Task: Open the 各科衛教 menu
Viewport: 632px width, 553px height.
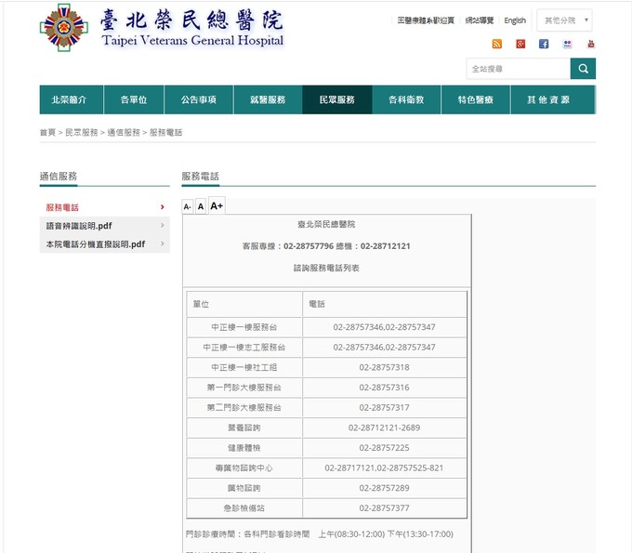Action: tap(406, 99)
